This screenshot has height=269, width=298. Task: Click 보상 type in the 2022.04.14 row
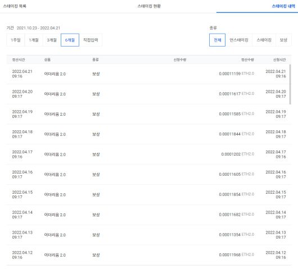pyautogui.click(x=96, y=215)
